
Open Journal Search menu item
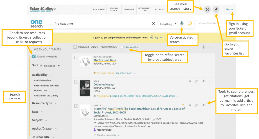click(x=114, y=9)
